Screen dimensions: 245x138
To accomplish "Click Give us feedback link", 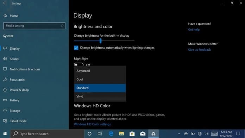I will pyautogui.click(x=199, y=50).
